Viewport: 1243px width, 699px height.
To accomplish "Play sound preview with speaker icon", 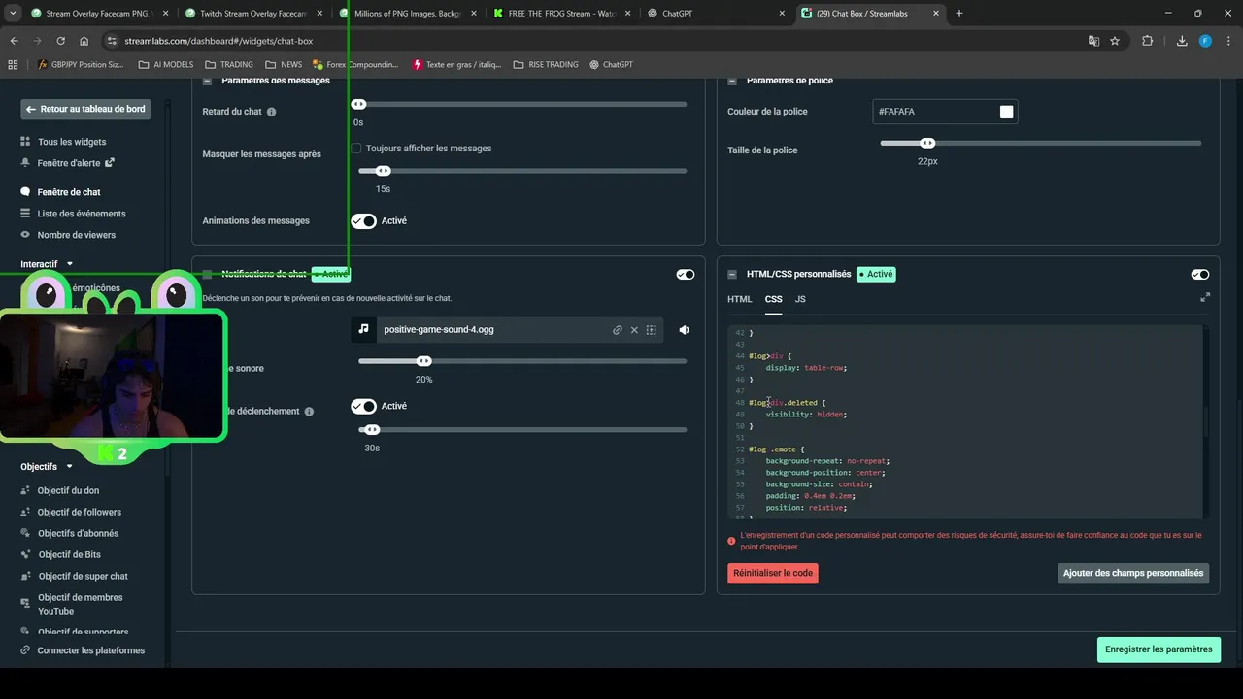I will pos(684,330).
